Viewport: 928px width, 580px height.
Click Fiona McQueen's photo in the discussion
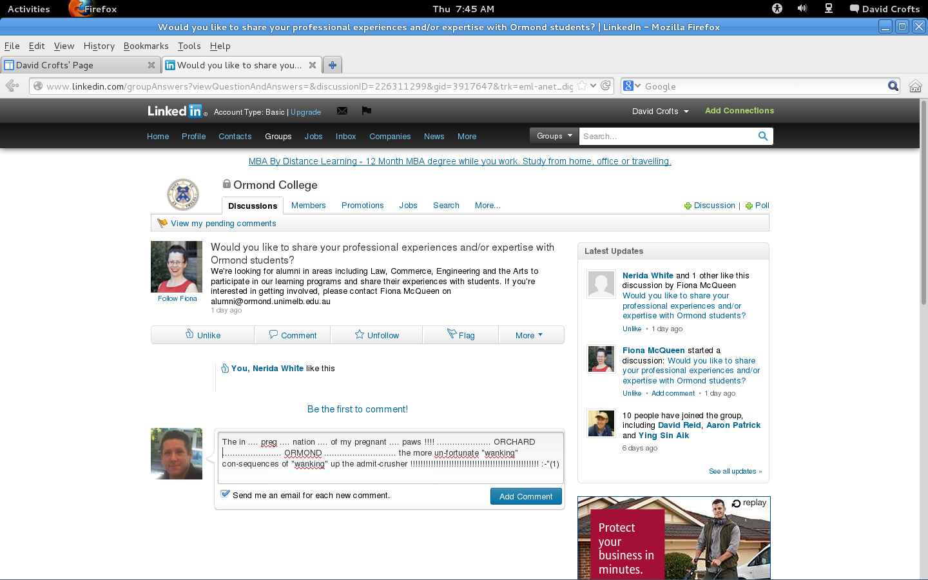177,267
